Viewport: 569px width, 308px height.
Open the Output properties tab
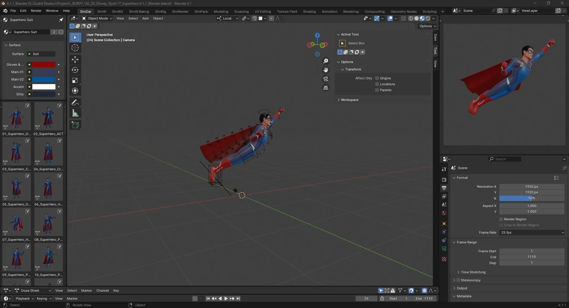(x=444, y=188)
